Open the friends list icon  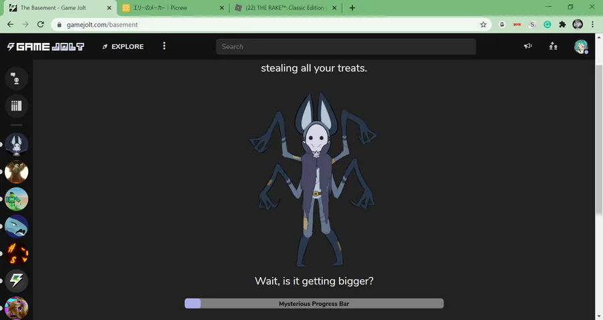pos(553,46)
